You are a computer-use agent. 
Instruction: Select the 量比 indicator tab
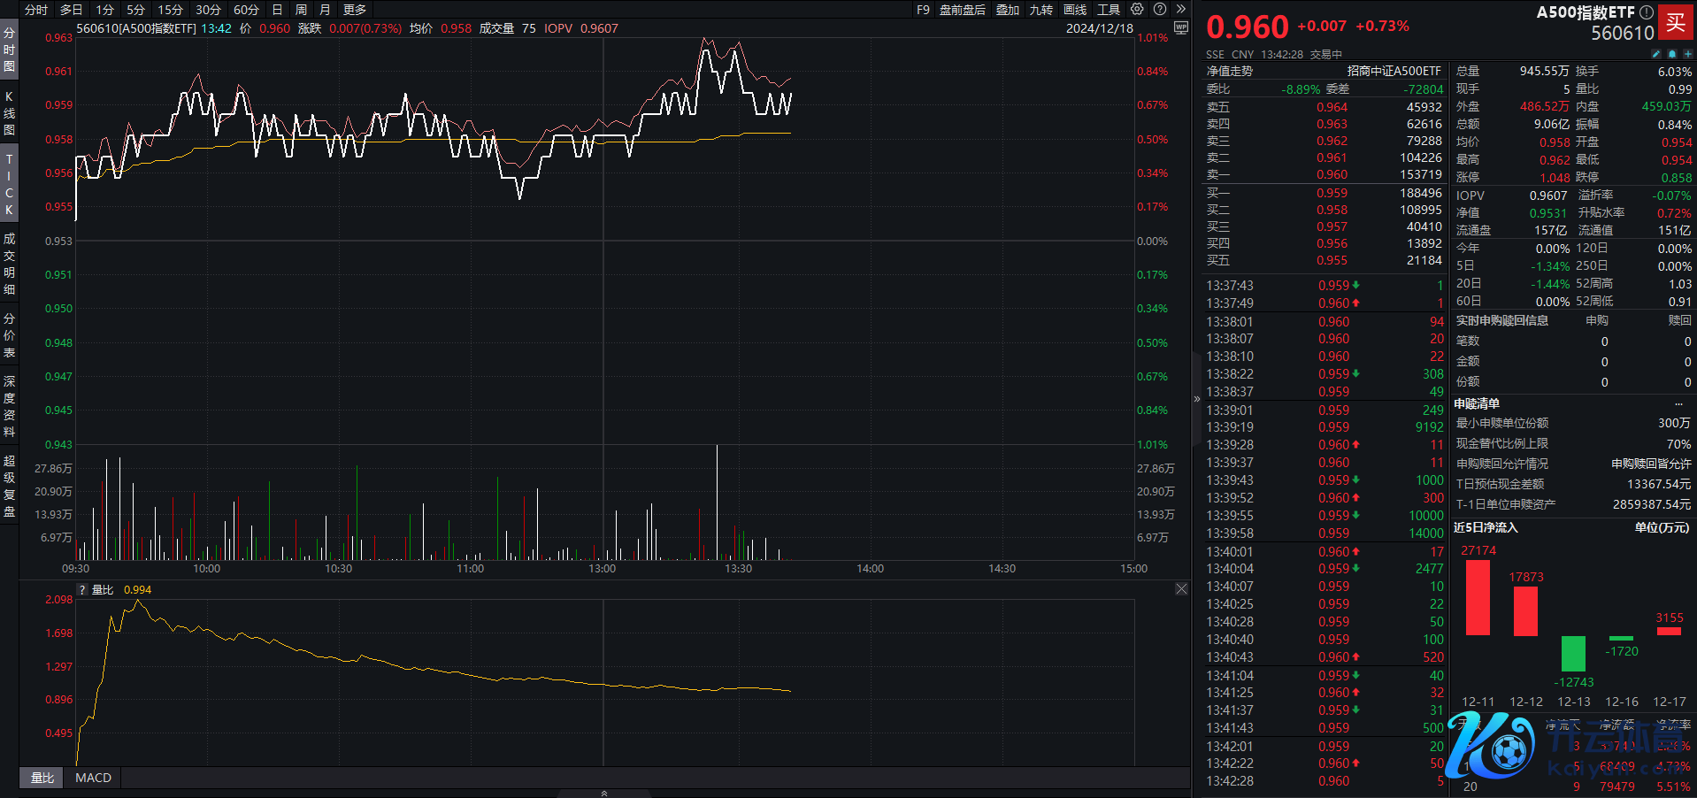point(42,778)
